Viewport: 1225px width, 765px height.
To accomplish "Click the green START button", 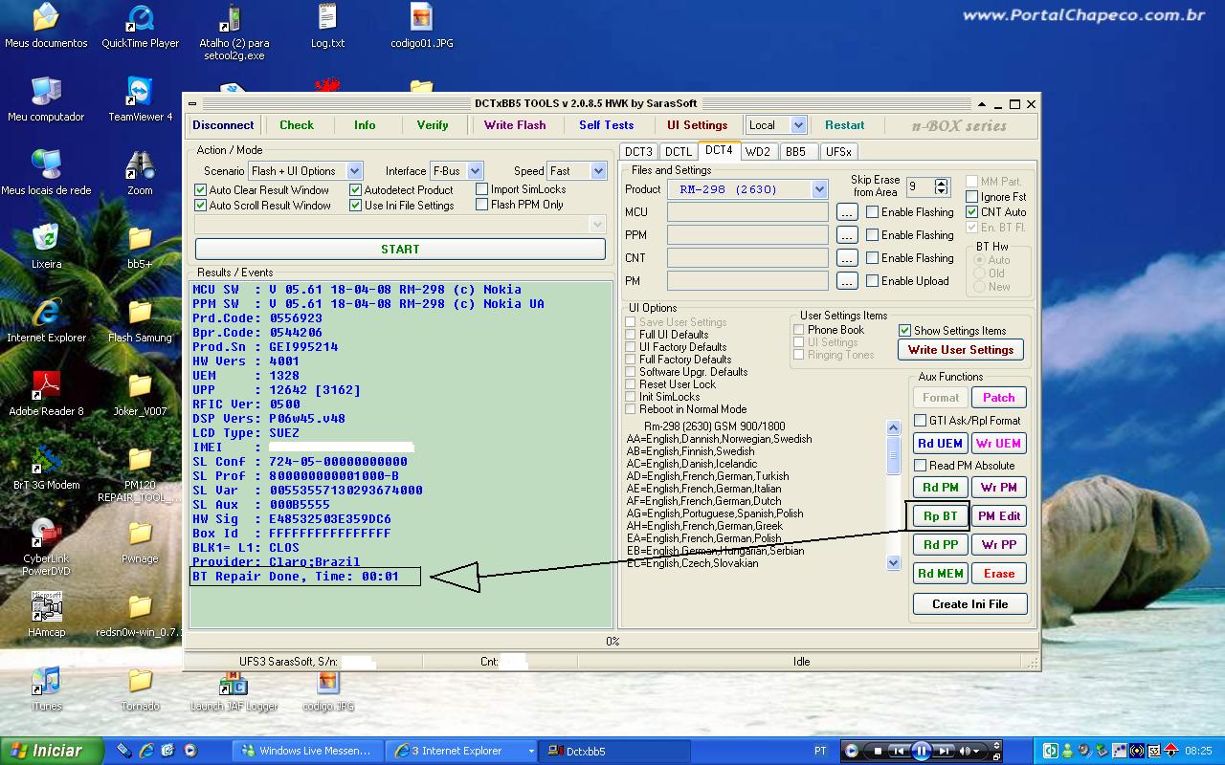I will 400,249.
